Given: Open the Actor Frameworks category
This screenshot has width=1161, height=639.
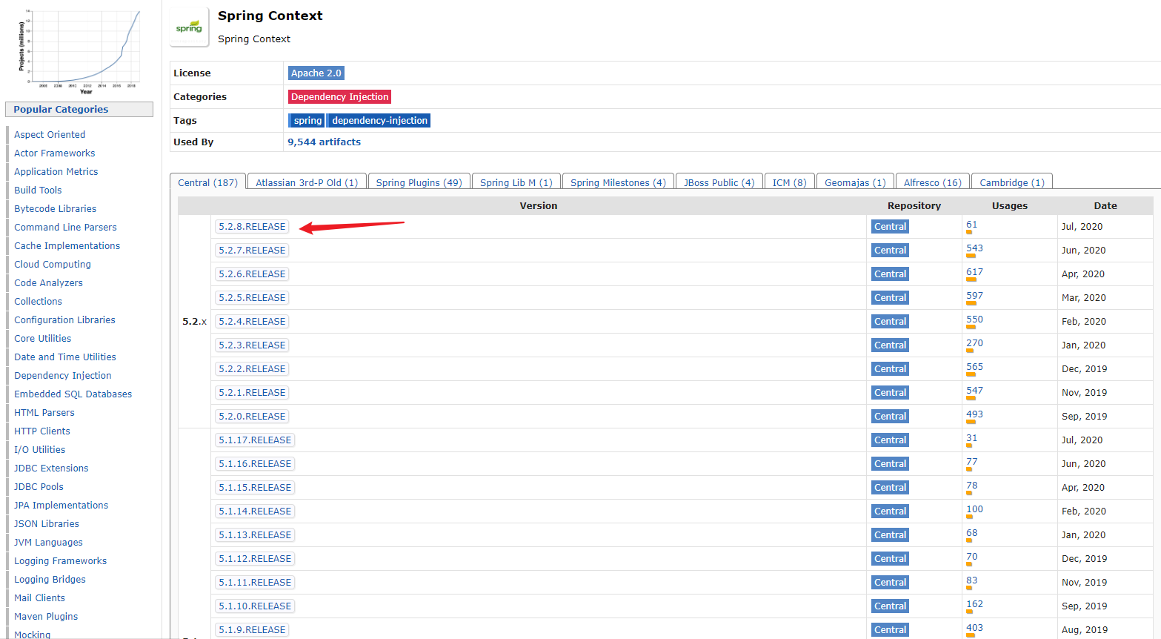Looking at the screenshot, I should (55, 153).
